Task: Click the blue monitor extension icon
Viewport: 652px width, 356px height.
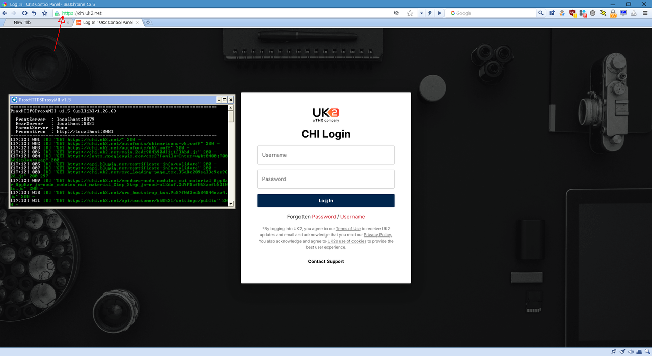Action: [x=623, y=13]
